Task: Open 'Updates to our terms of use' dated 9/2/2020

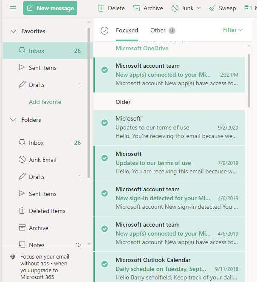Action: pyautogui.click(x=169, y=128)
